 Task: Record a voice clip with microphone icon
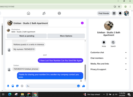[8, 86]
